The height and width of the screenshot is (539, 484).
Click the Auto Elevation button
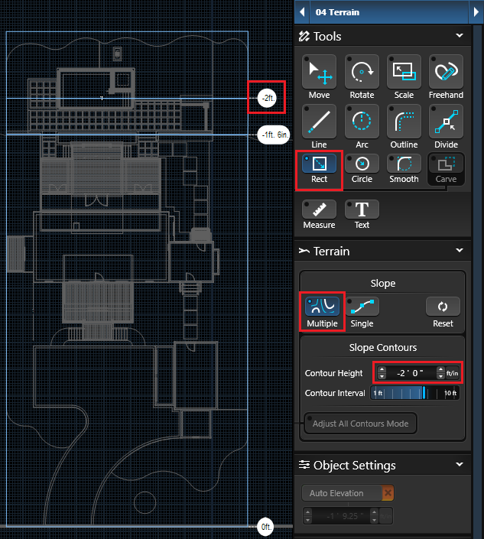click(341, 493)
